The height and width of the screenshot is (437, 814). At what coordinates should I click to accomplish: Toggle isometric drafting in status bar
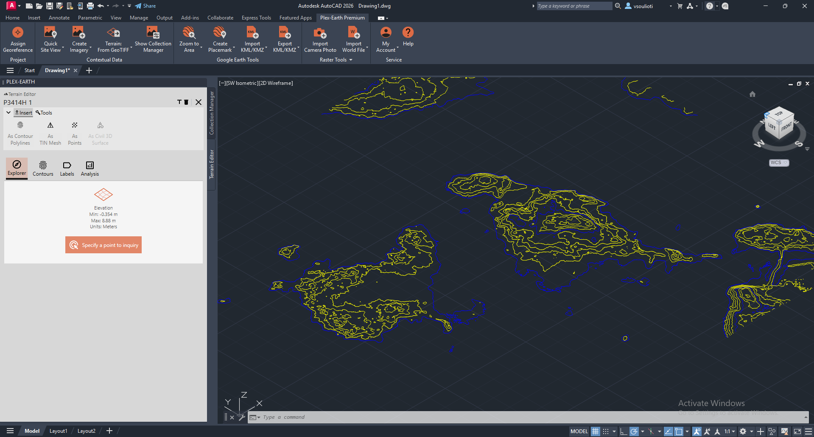(651, 431)
